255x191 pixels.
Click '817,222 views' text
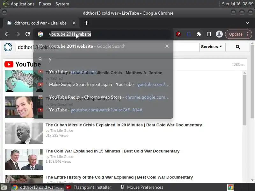[x=57, y=135]
